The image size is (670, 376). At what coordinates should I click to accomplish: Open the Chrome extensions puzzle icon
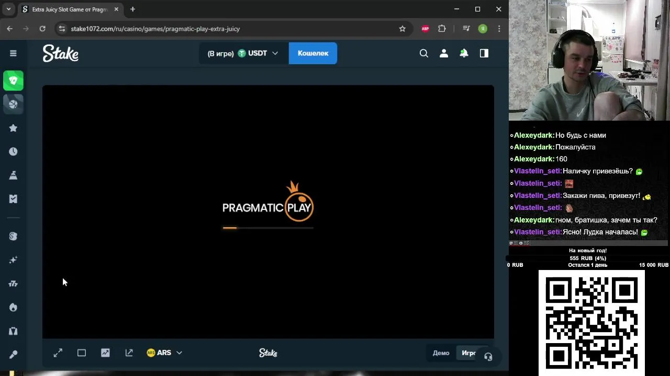[442, 29]
